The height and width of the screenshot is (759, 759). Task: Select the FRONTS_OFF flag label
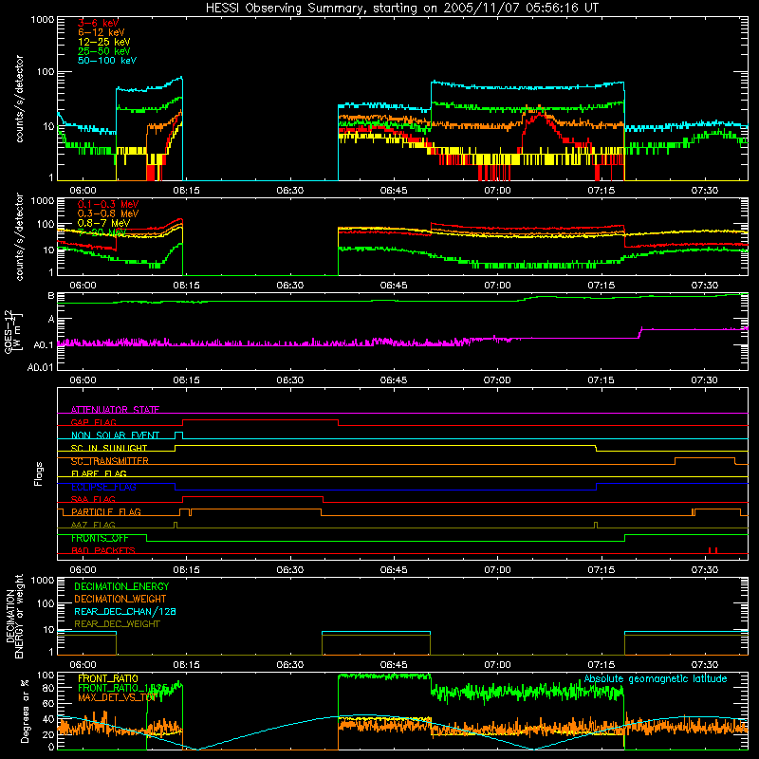[x=100, y=538]
